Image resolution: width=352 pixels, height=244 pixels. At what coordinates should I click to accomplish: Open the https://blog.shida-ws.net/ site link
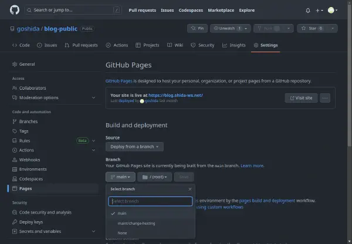pos(175,95)
